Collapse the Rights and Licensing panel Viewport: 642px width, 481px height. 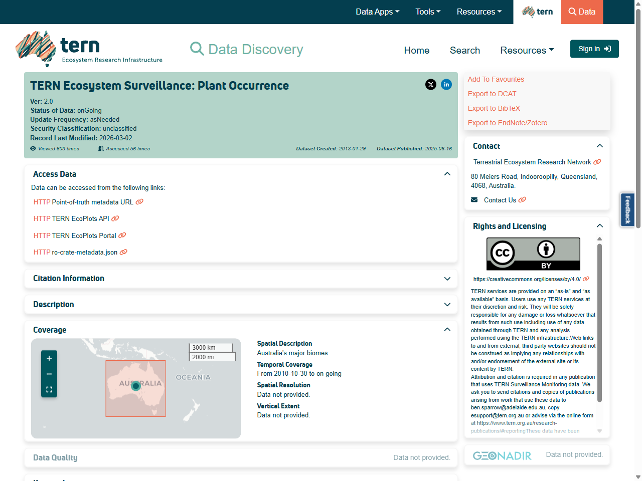(x=600, y=226)
